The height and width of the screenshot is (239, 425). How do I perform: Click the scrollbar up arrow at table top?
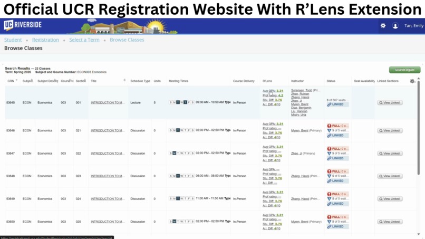tap(419, 79)
